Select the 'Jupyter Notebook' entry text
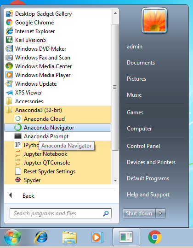 [x=45, y=154]
